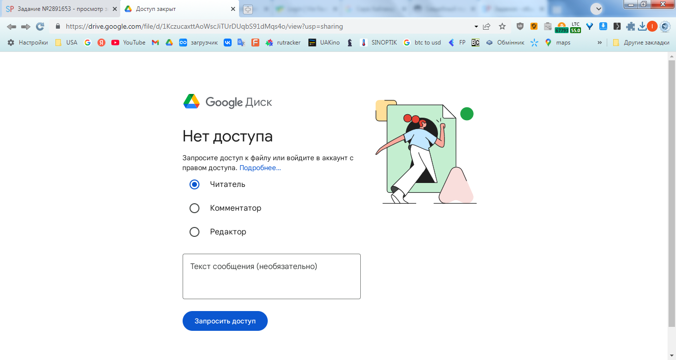
Task: Open the btc to usd bookmark
Action: coord(422,43)
